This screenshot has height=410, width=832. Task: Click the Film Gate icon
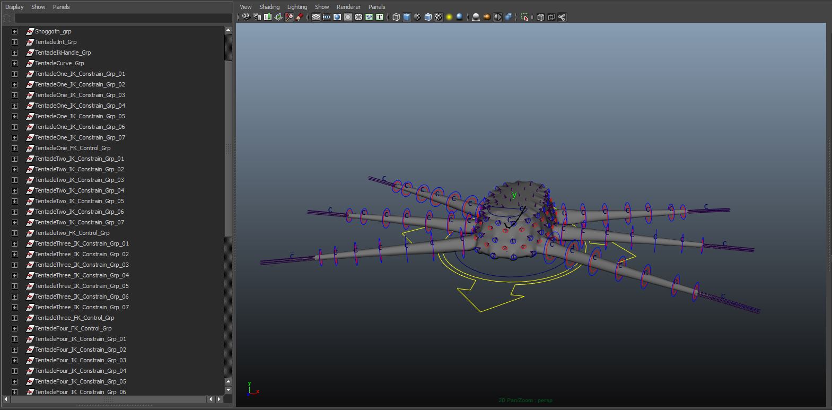tap(327, 17)
